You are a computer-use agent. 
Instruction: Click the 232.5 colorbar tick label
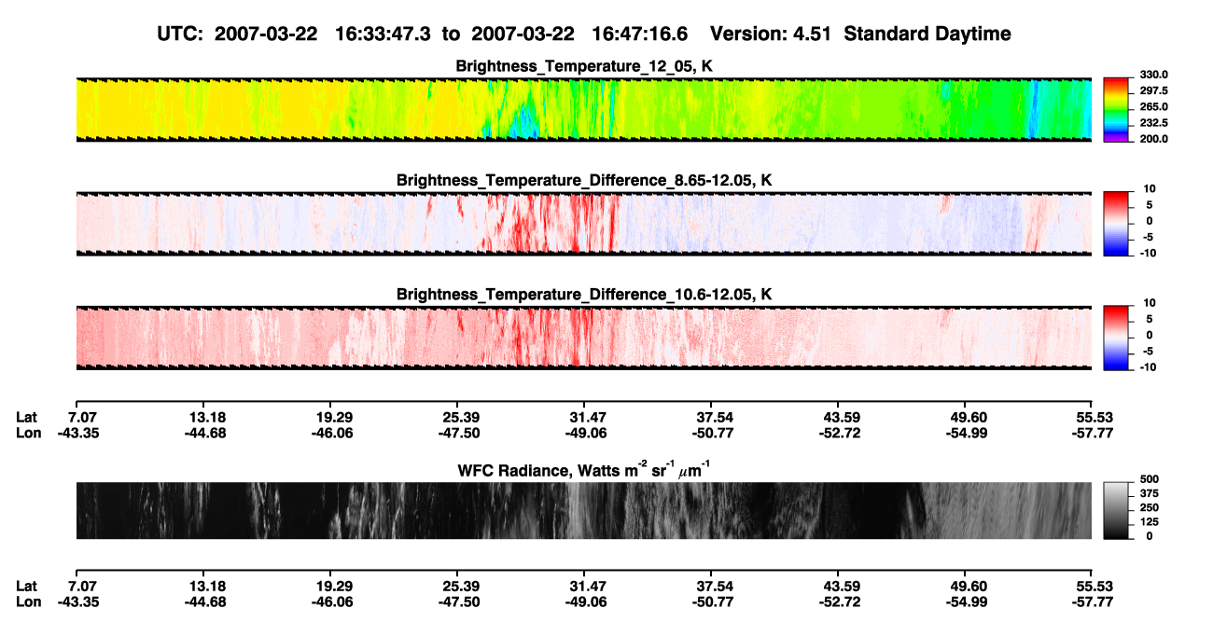click(1154, 122)
